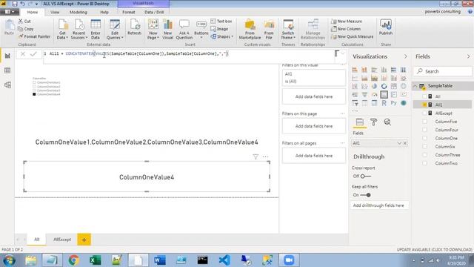
Task: Select the Python visual icon
Action: click(x=393, y=103)
